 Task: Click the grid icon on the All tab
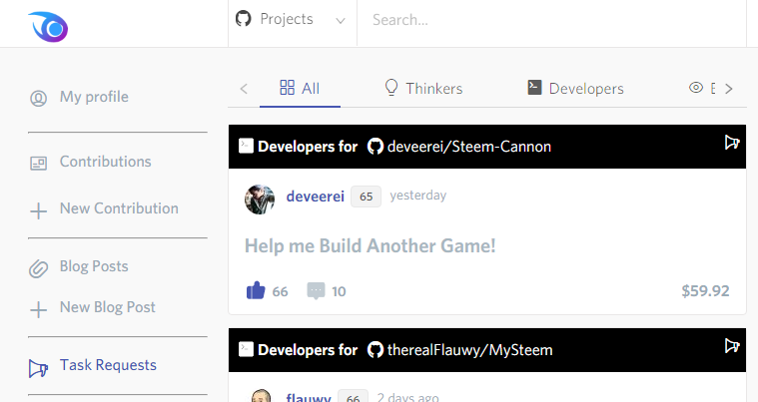coord(288,88)
